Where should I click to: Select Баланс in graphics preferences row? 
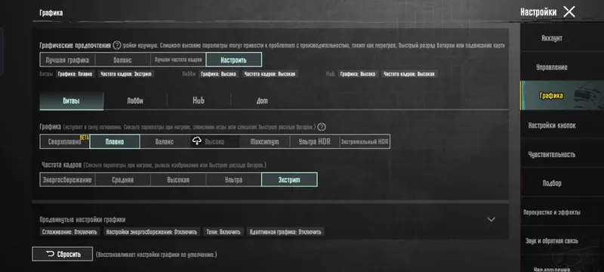[123, 60]
